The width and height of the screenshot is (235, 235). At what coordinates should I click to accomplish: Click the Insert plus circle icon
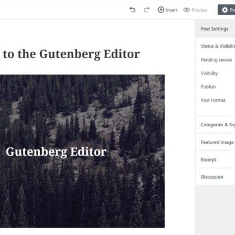click(x=161, y=10)
